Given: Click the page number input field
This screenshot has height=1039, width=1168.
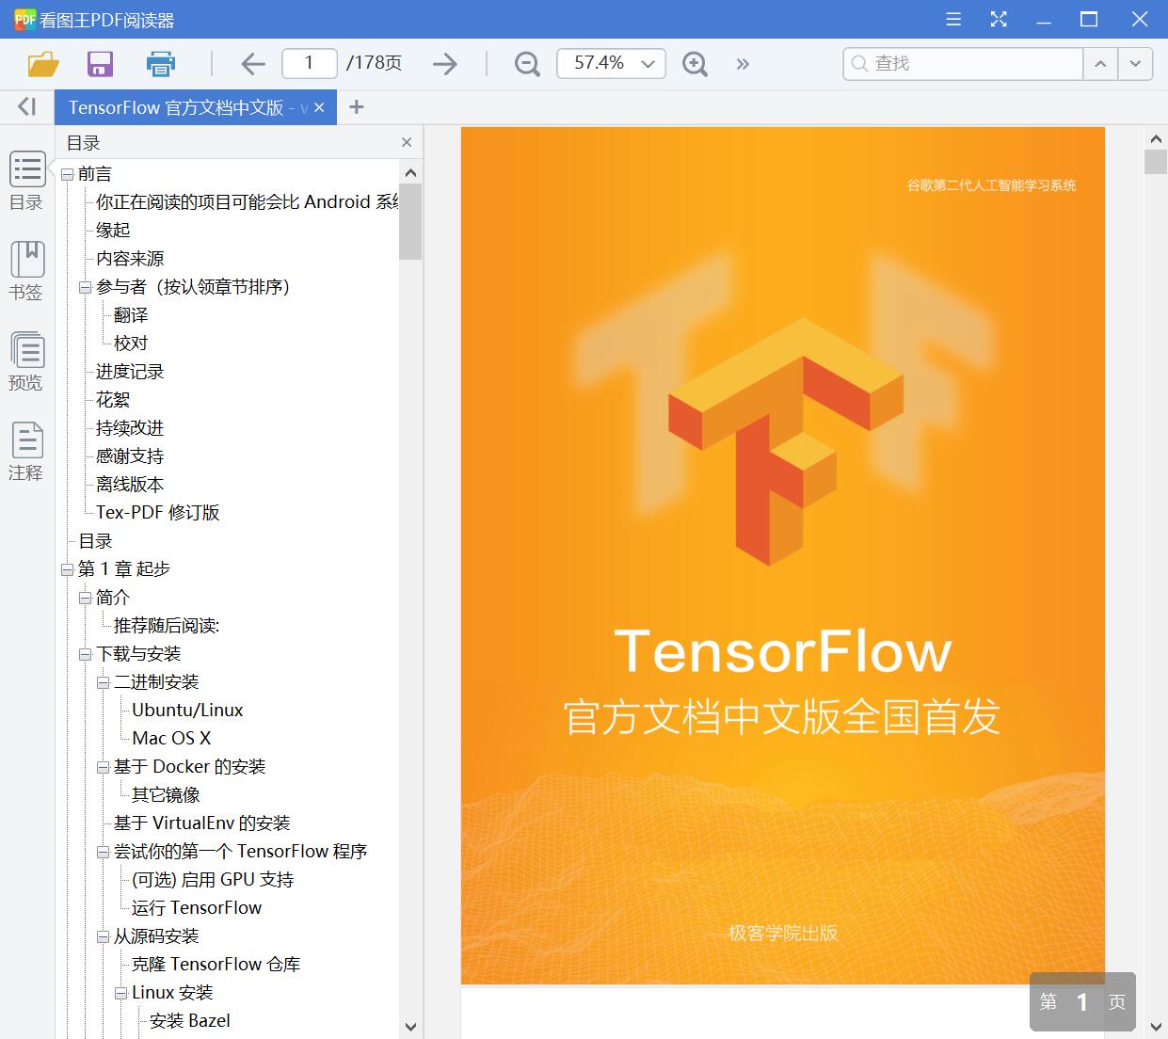Looking at the screenshot, I should pyautogui.click(x=309, y=63).
